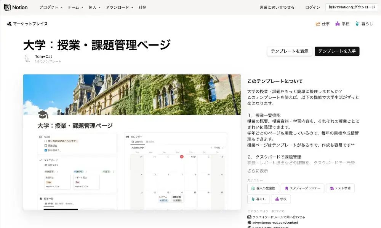The width and height of the screenshot is (381, 228).
Task: Click the カテゴリー section label
Action: (255, 180)
